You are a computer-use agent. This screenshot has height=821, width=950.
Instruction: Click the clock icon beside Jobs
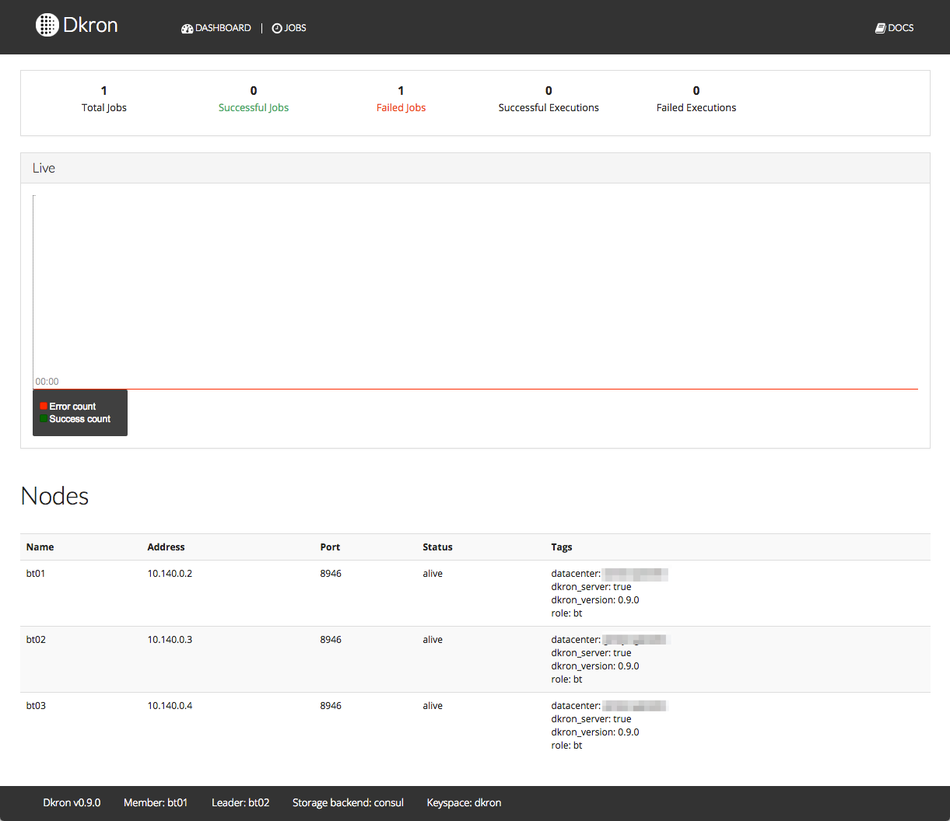pyautogui.click(x=277, y=29)
